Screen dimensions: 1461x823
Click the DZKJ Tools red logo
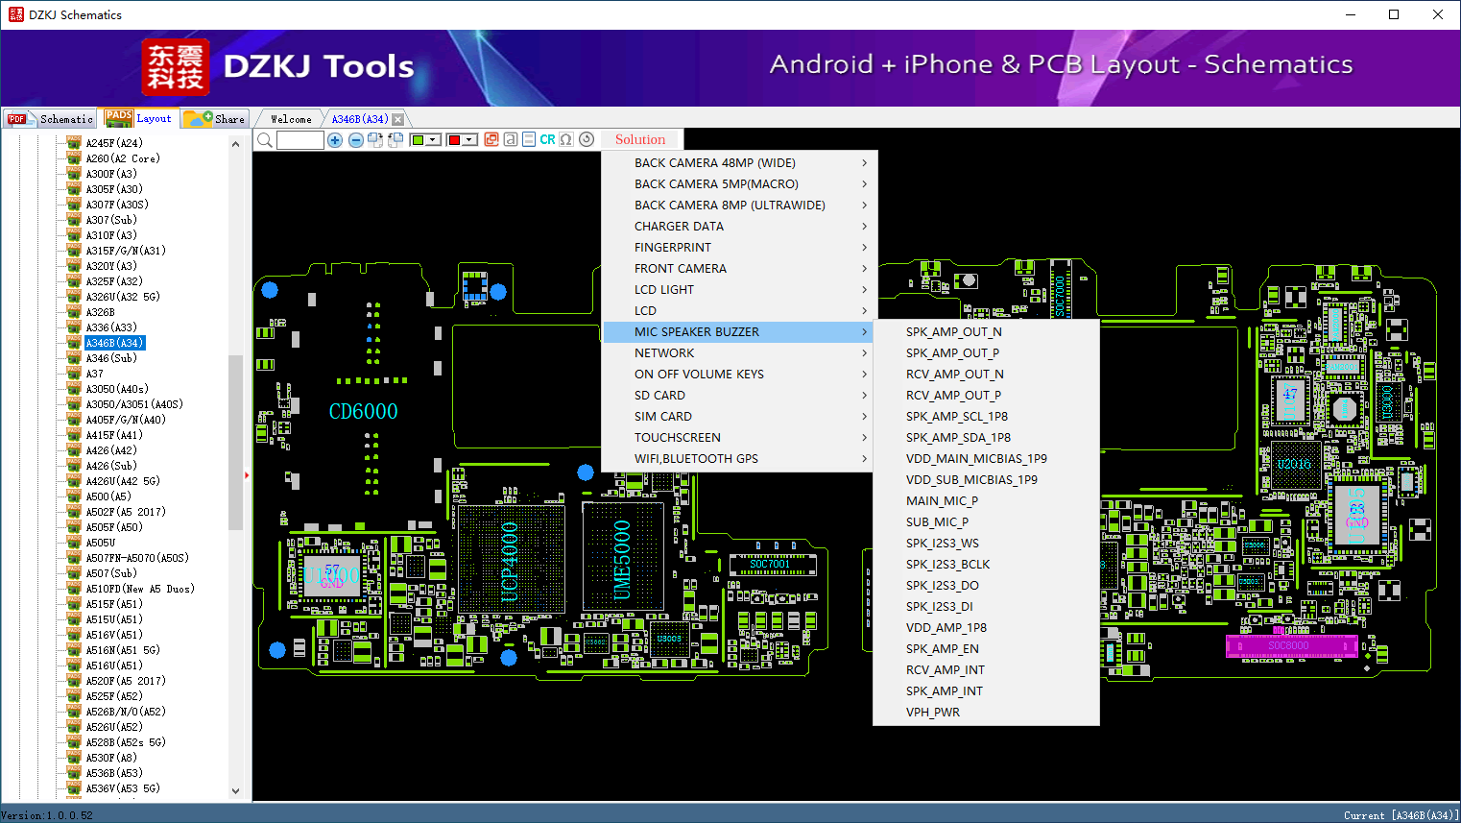[175, 67]
